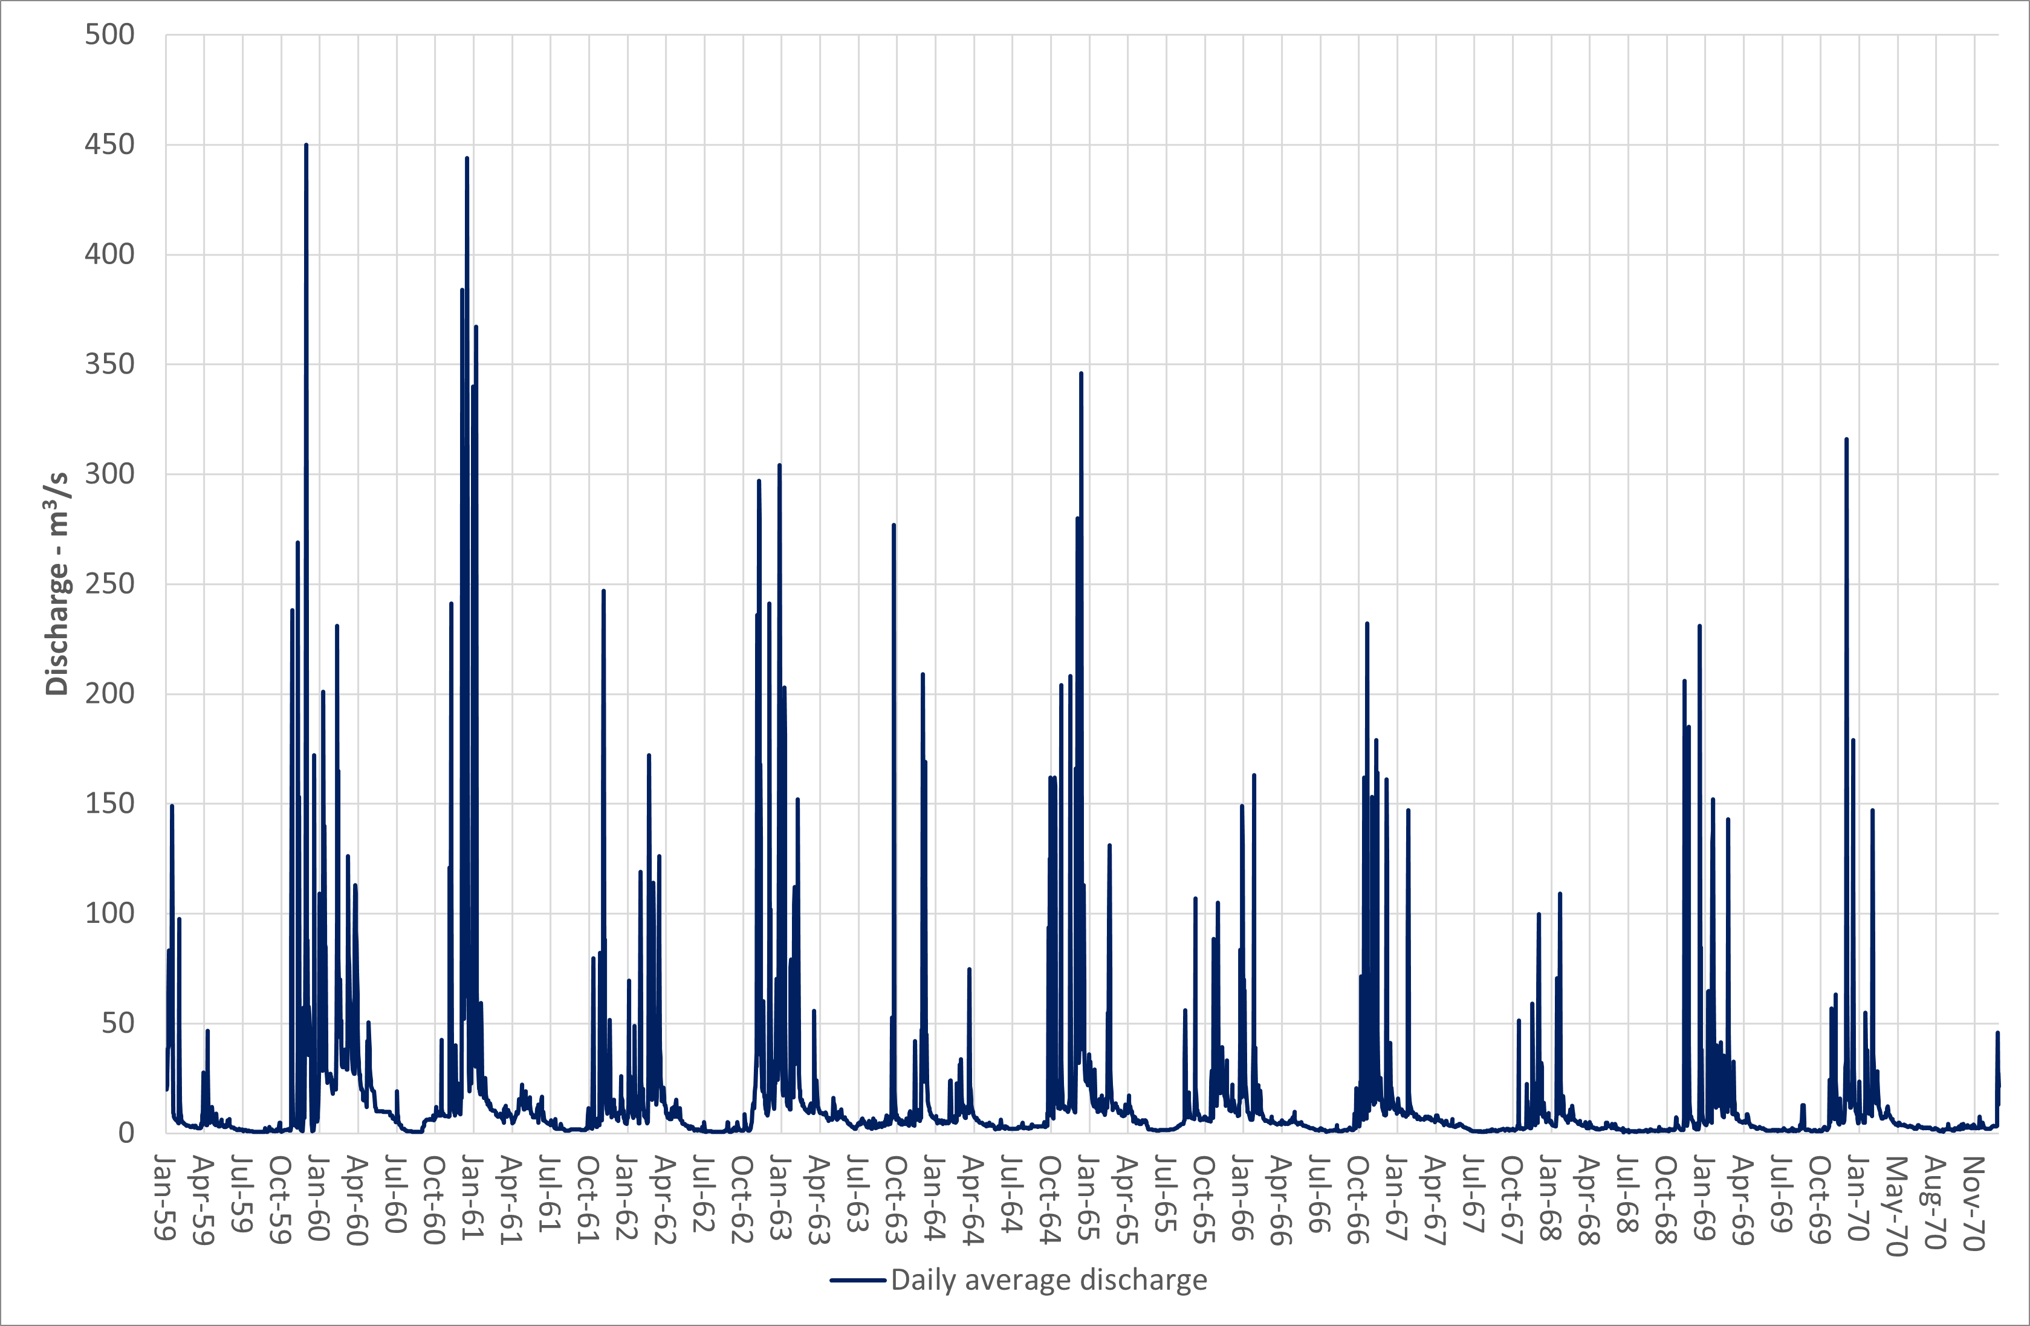
Task: Select the 'Discharge - m³/s' y-axis title
Action: coord(57,583)
